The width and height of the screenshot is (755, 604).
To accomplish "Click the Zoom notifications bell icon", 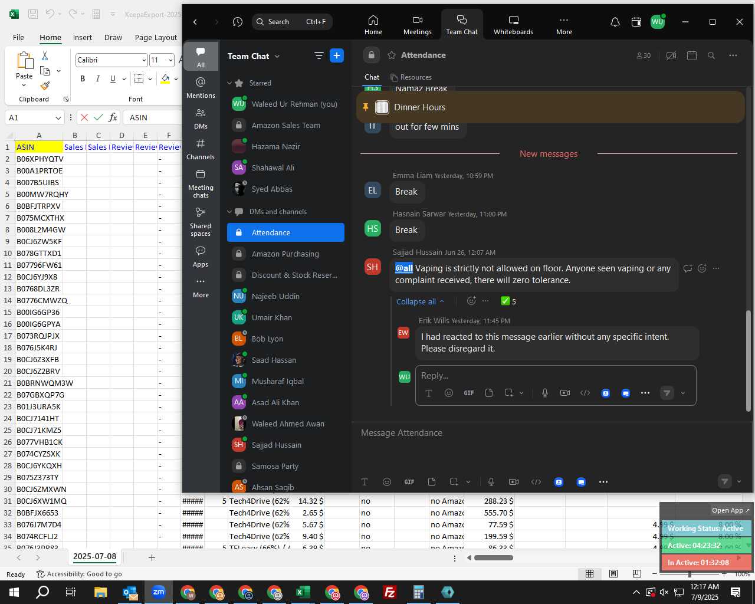I will 615,22.
